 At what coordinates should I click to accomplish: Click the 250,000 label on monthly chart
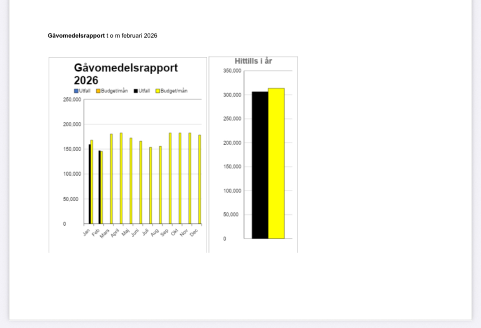click(72, 99)
